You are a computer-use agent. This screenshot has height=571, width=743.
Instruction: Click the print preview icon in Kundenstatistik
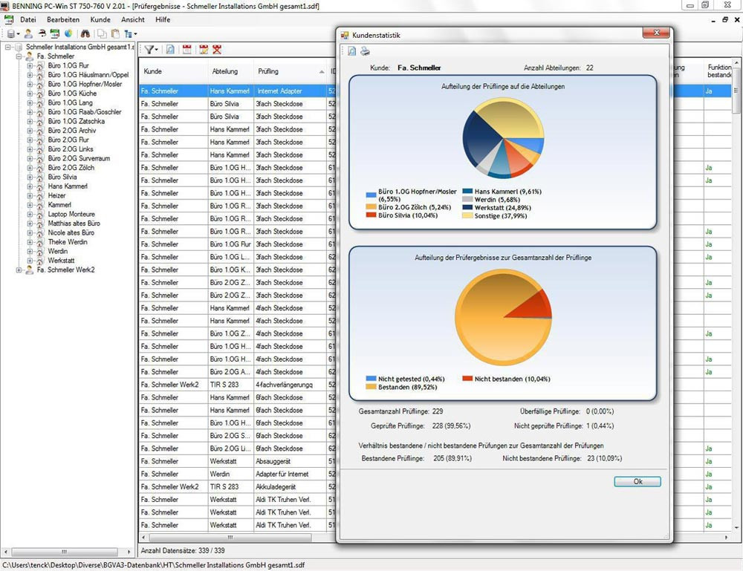(352, 51)
